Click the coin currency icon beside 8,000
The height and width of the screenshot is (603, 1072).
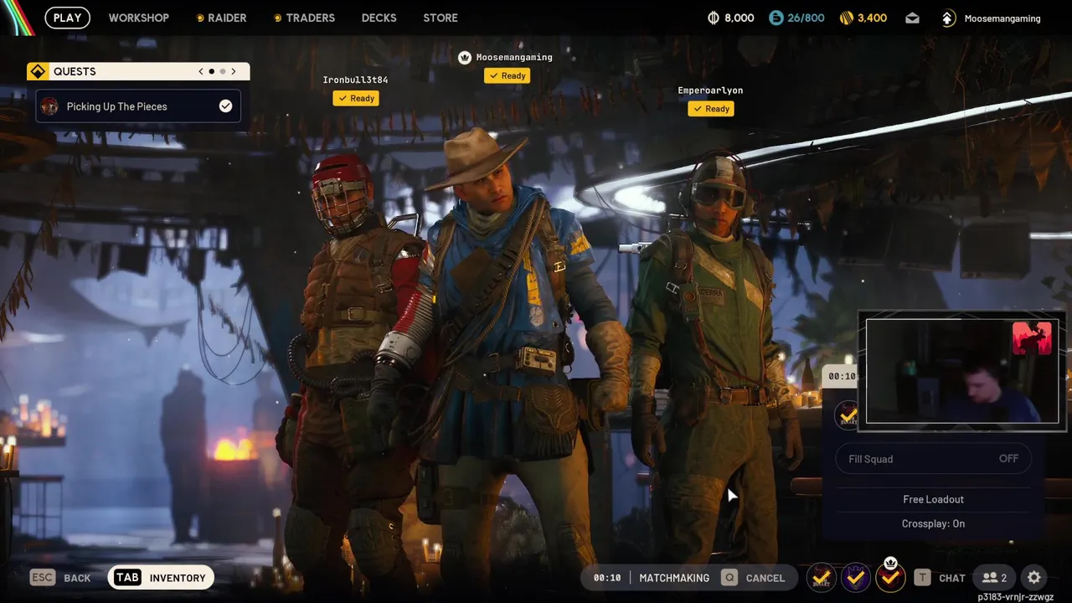click(x=714, y=18)
